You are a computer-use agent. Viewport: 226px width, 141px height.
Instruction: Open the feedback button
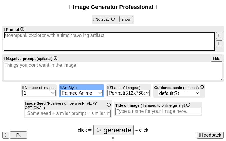click(x=210, y=135)
